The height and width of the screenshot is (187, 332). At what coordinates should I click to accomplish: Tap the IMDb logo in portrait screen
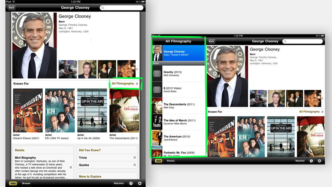(13, 183)
